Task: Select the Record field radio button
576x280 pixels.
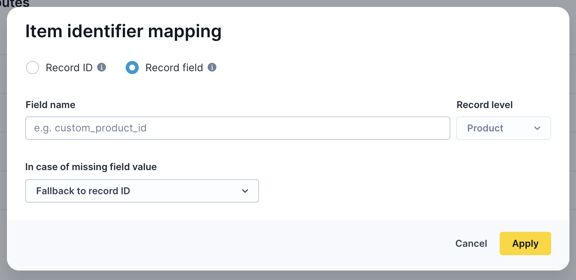Action: click(132, 68)
